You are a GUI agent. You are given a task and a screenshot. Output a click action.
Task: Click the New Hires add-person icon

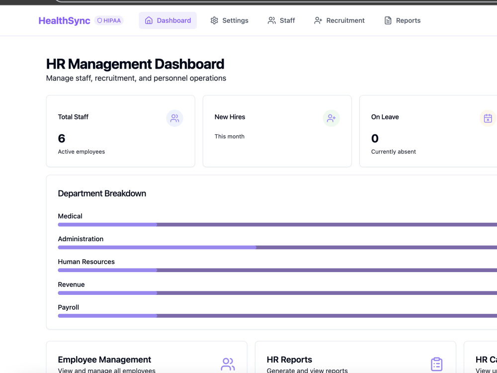[331, 118]
